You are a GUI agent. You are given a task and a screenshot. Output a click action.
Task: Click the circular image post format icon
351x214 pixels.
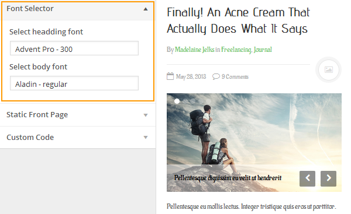pyautogui.click(x=328, y=70)
